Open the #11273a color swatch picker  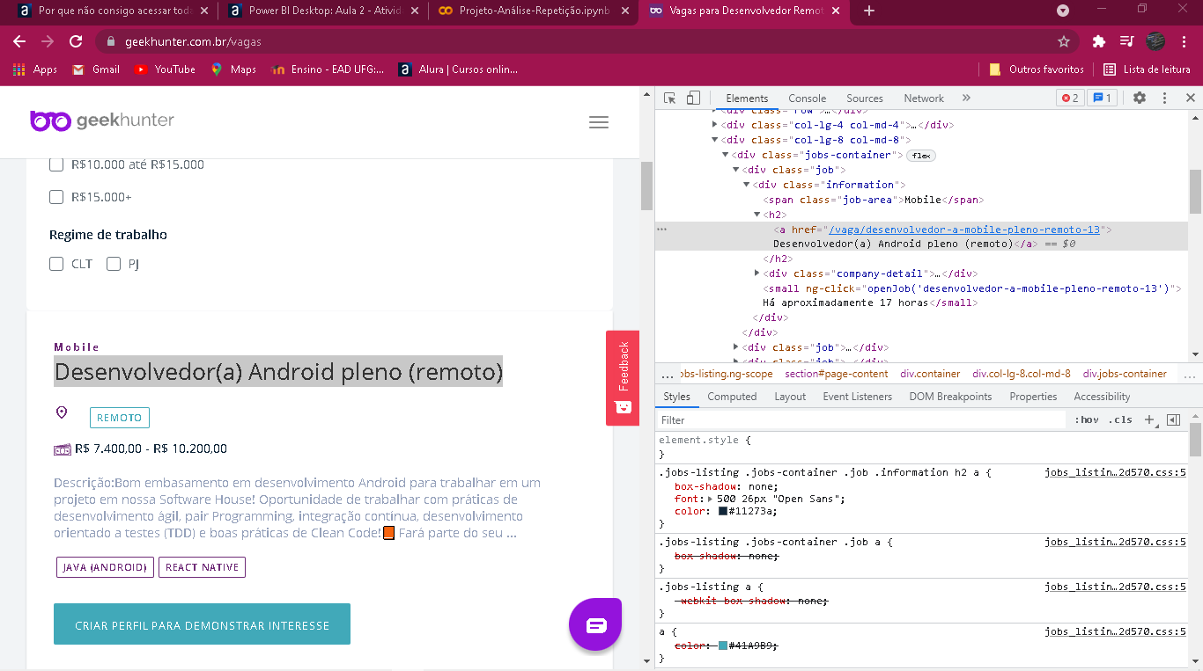point(723,511)
